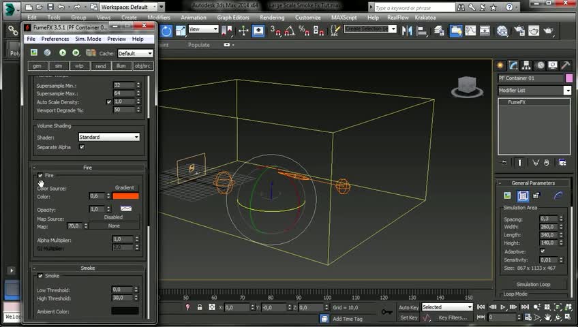Click the Spacing value input field
Image resolution: width=578 pixels, height=327 pixels.
click(x=547, y=219)
